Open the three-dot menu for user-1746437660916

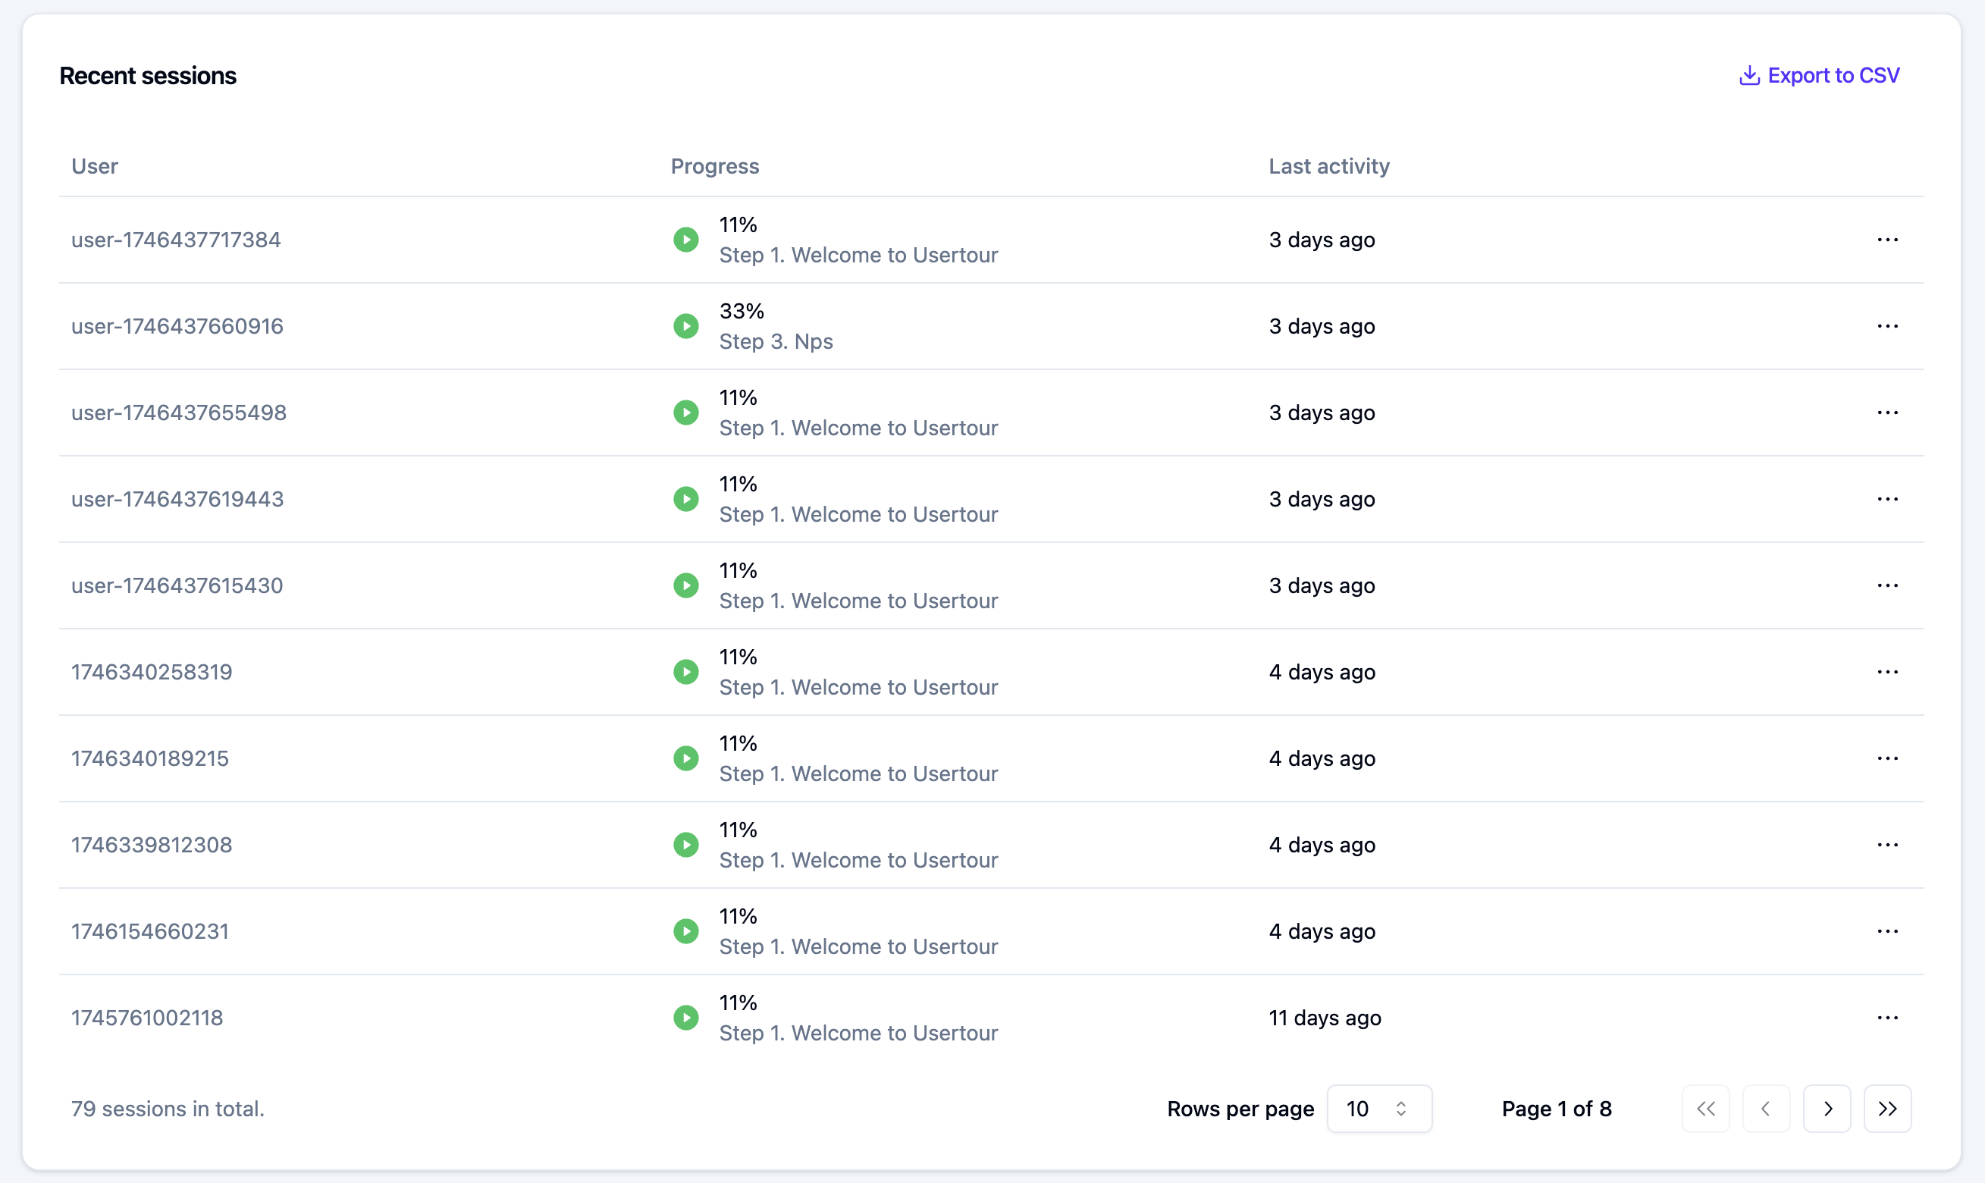point(1887,326)
